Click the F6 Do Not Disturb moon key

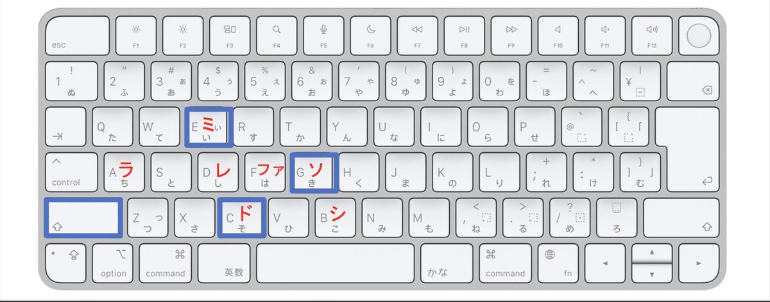pyautogui.click(x=370, y=36)
